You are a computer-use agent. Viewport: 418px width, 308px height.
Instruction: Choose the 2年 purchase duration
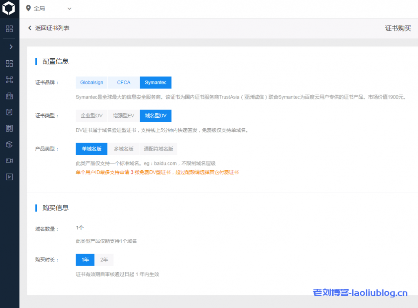click(104, 260)
